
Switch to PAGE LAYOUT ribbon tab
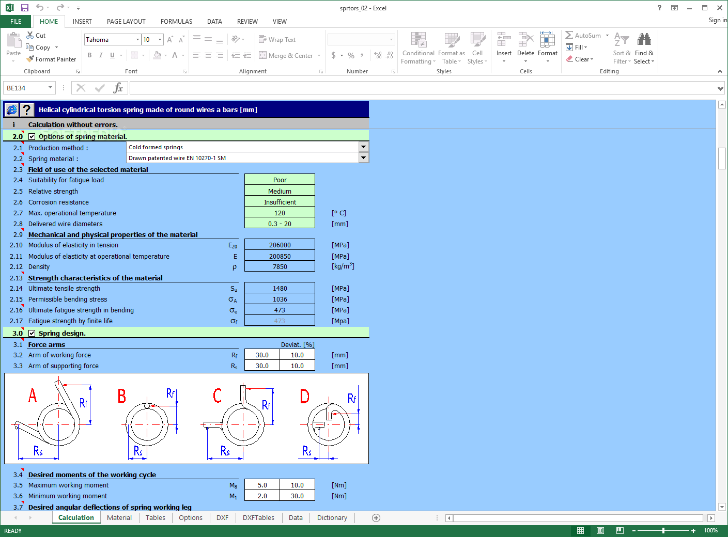(126, 21)
